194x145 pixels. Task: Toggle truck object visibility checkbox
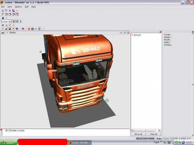click(x=135, y=35)
